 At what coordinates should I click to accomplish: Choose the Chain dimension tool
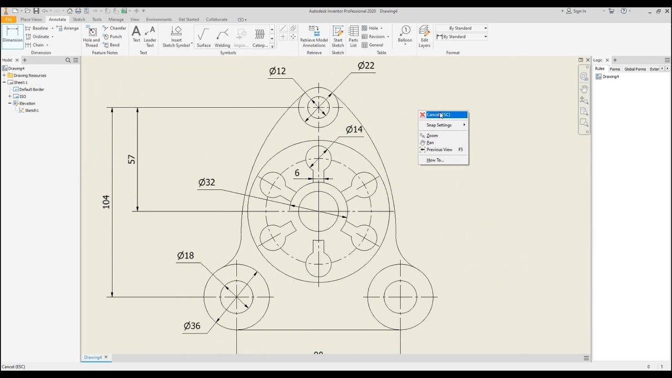(35, 45)
